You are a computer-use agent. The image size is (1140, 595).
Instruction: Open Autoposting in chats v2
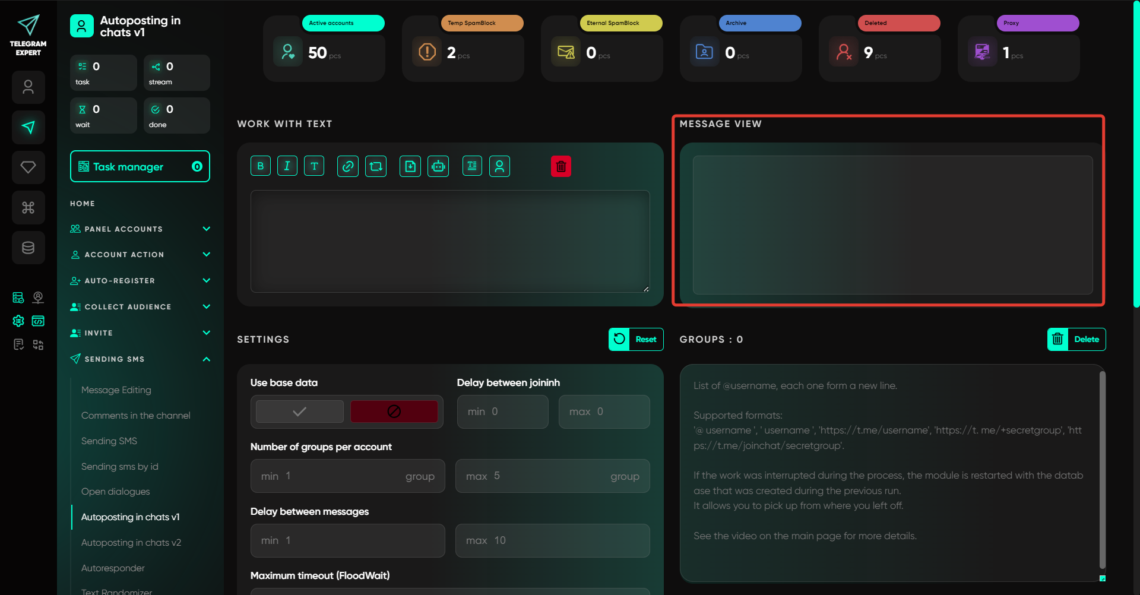coord(131,543)
